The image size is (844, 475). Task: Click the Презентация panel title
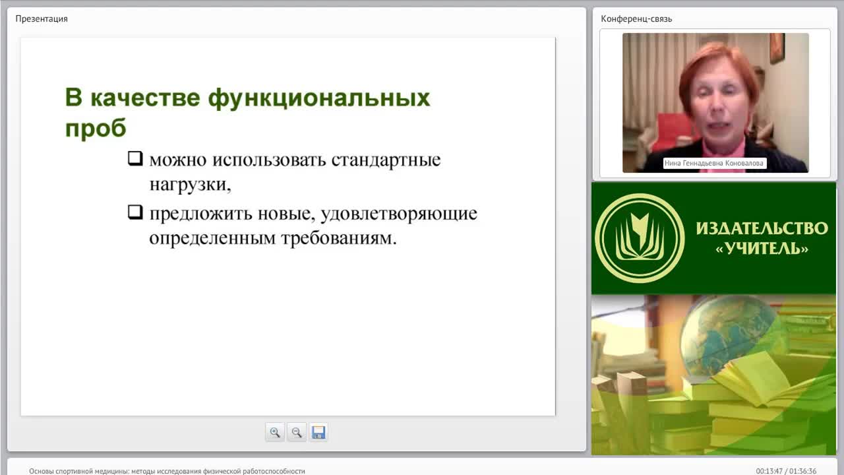point(42,18)
